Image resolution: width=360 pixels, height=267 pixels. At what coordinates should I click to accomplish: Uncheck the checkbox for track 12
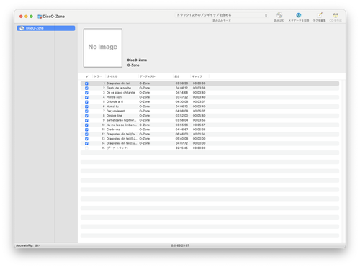pos(86,134)
